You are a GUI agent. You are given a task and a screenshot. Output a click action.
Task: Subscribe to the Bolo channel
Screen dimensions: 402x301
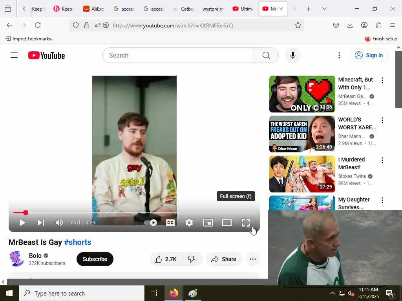tap(95, 259)
